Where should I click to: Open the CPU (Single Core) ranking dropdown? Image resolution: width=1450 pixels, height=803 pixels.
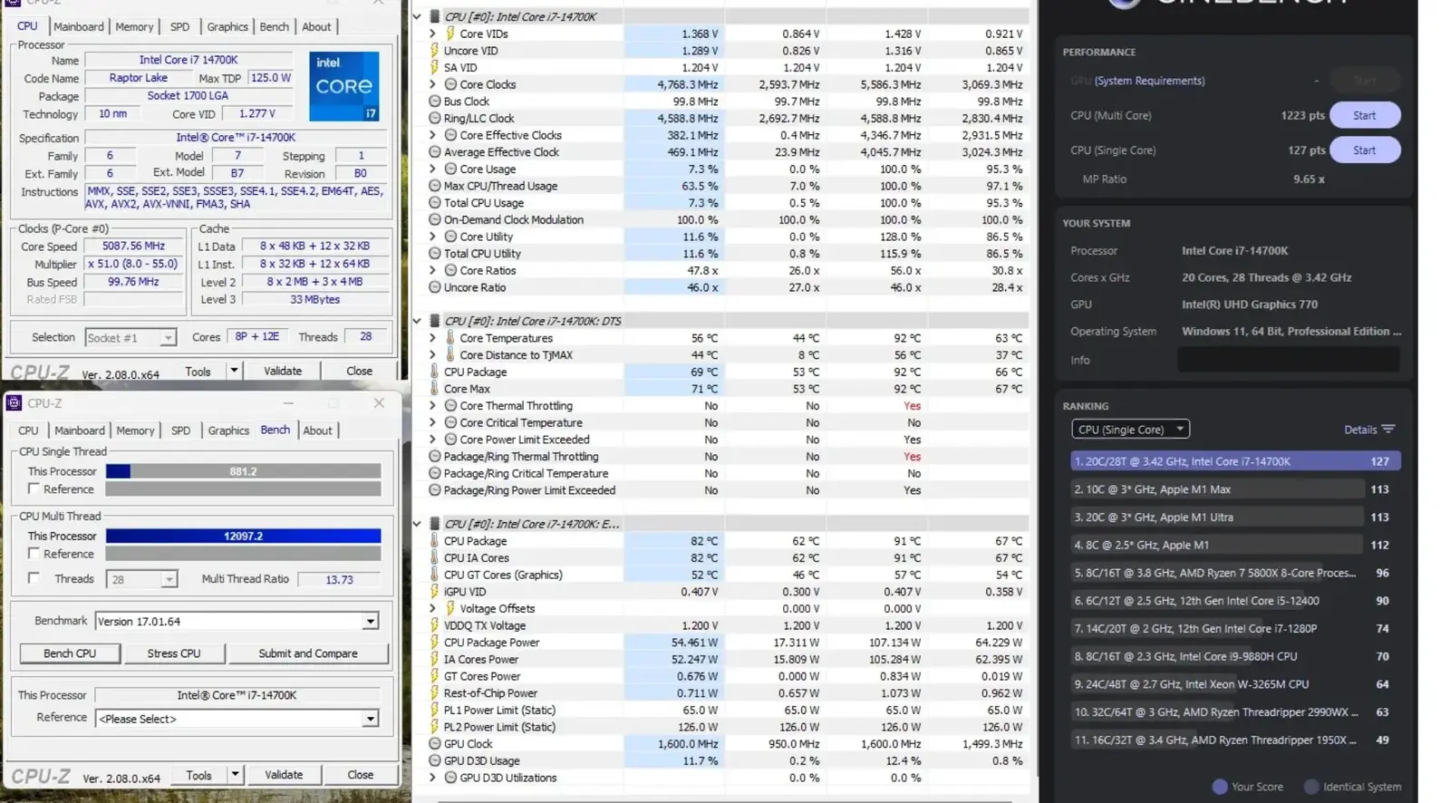tap(1130, 430)
